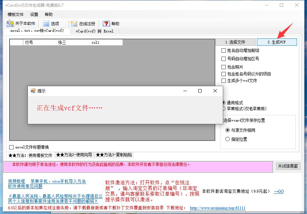Choose 与源文件相同 save location

(227, 130)
